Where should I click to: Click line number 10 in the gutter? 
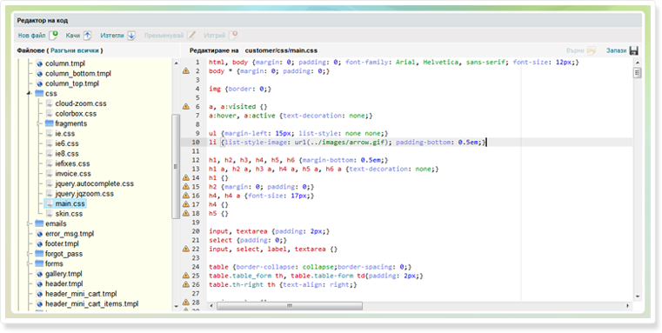coord(196,143)
